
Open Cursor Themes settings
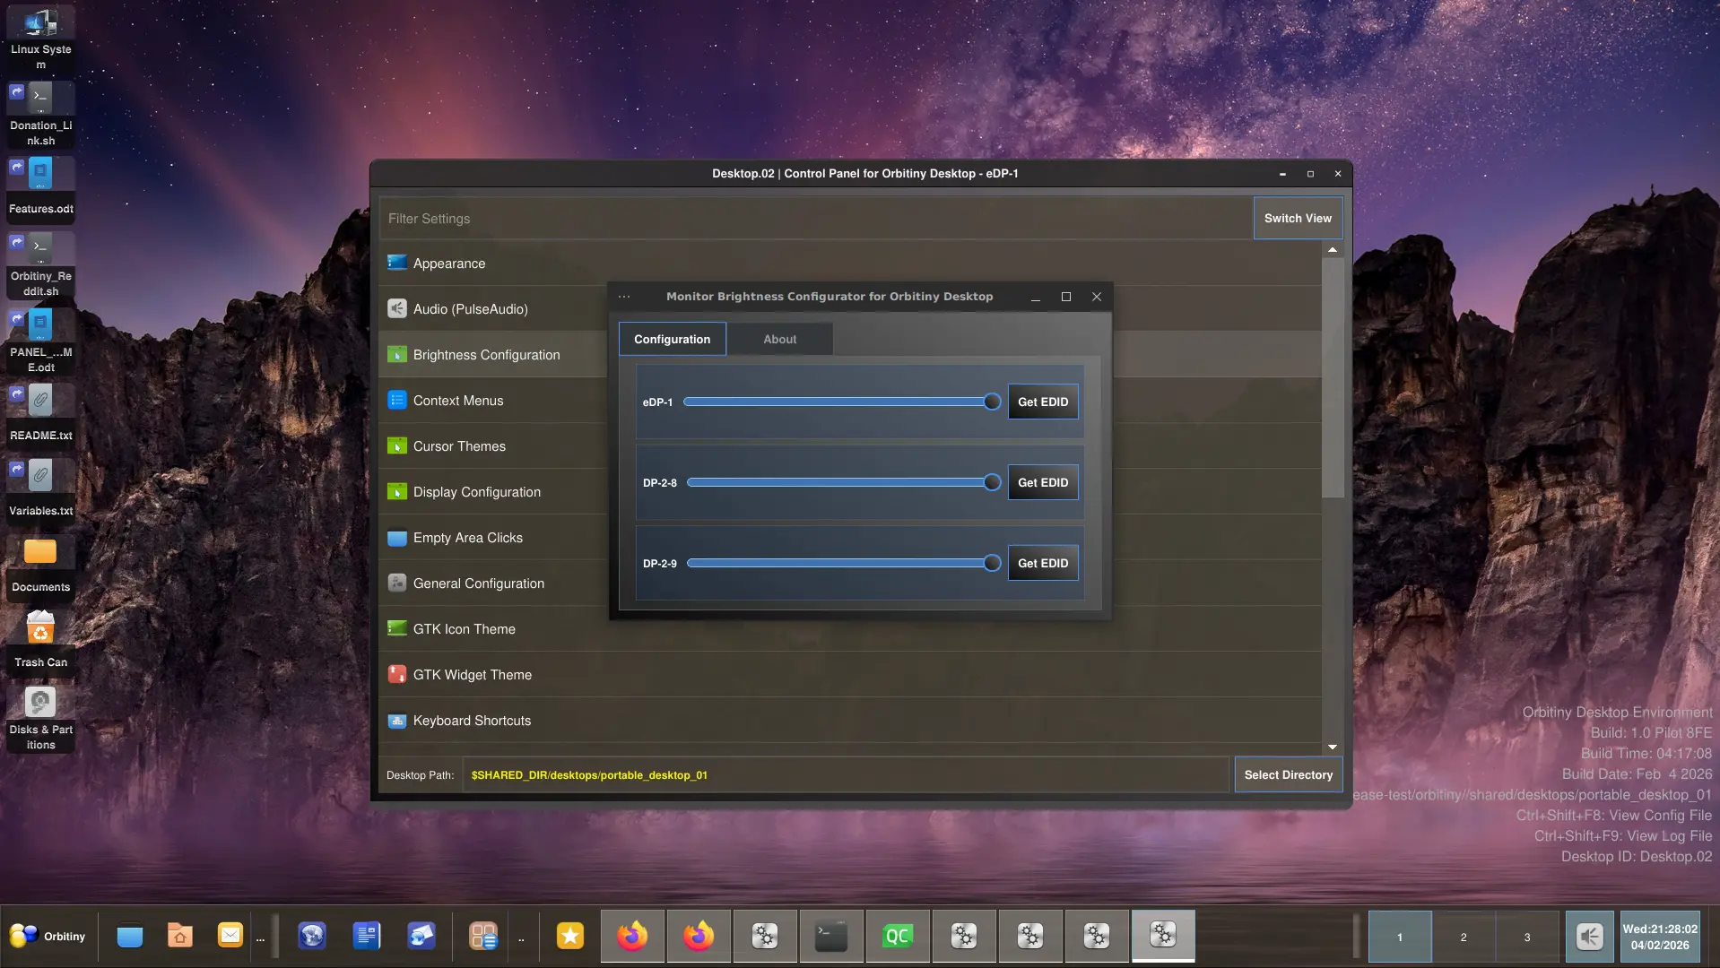(x=458, y=446)
